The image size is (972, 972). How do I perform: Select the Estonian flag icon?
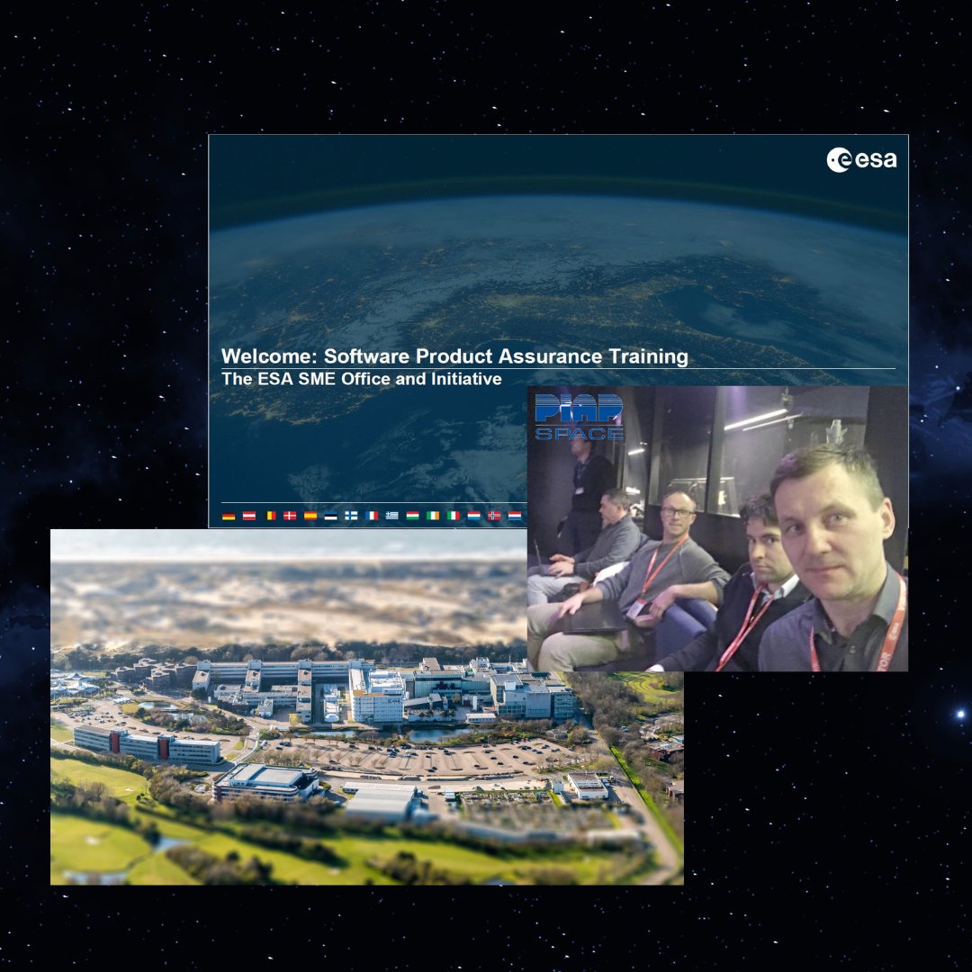tap(331, 516)
